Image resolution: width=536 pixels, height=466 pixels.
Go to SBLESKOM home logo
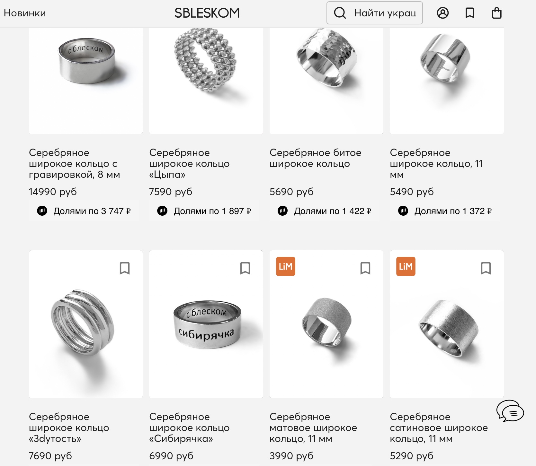click(207, 13)
